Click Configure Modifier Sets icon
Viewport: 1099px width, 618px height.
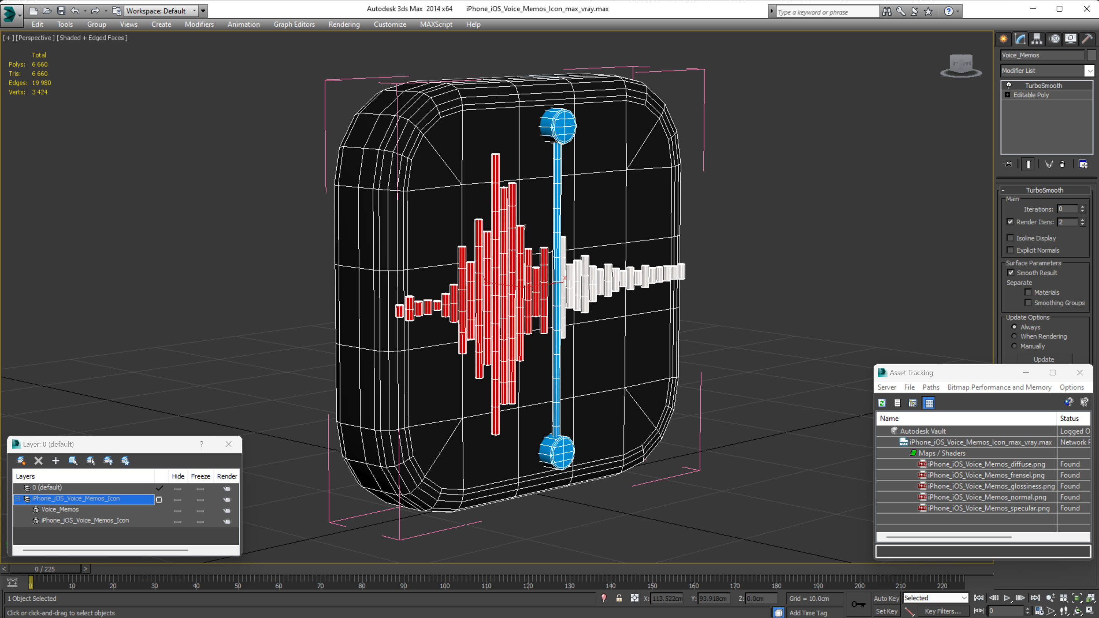pos(1083,164)
